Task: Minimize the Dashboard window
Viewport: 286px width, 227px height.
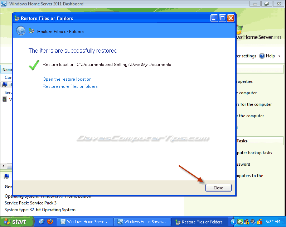Action: (255, 4)
